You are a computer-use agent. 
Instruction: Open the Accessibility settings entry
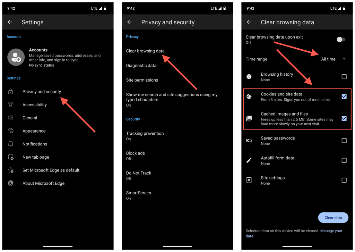point(35,104)
